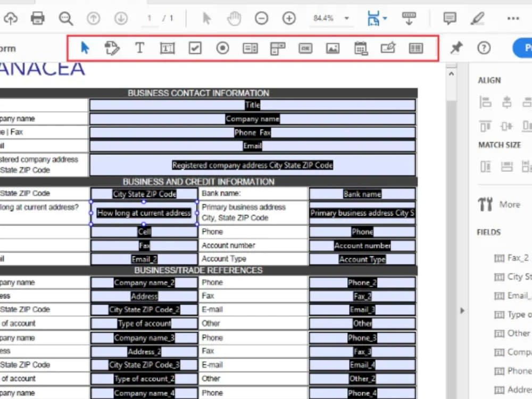Add an OK button field to the form
532x399 pixels.
point(305,48)
